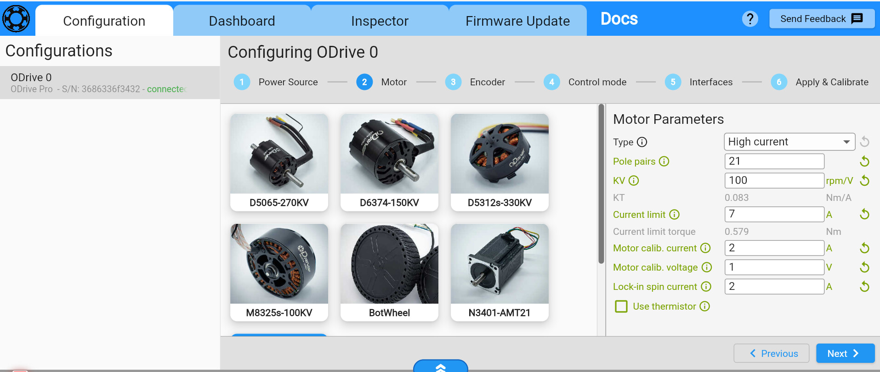The height and width of the screenshot is (372, 880).
Task: Open the Inspector tab
Action: click(380, 21)
